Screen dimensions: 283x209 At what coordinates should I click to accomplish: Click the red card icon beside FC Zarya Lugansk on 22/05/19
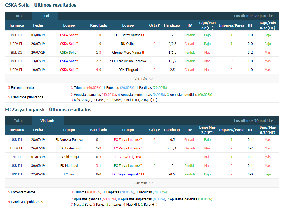(143, 174)
